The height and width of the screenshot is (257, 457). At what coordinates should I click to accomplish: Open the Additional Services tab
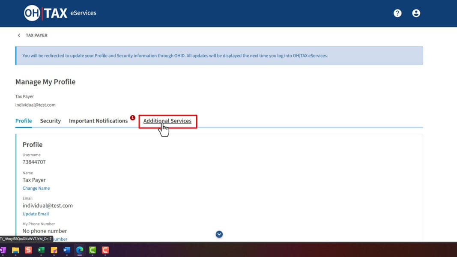coord(167,121)
